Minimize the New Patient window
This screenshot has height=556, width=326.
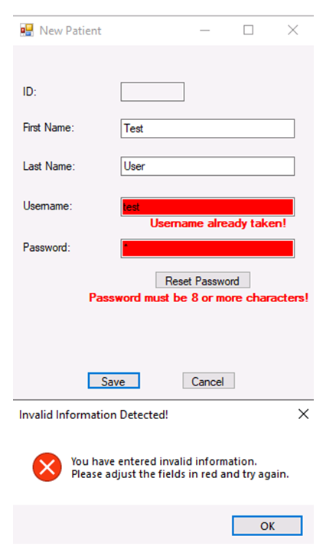point(204,30)
